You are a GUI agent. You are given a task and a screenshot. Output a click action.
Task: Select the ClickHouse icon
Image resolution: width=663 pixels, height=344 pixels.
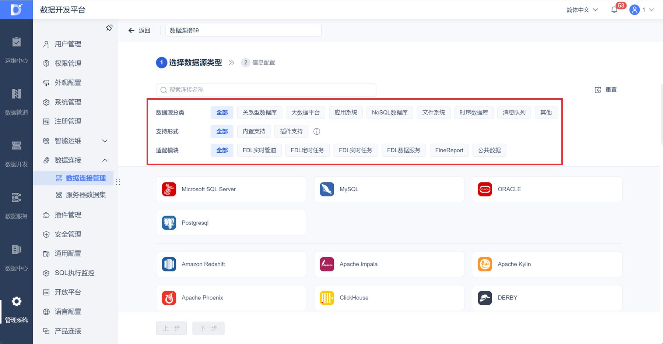click(x=327, y=298)
